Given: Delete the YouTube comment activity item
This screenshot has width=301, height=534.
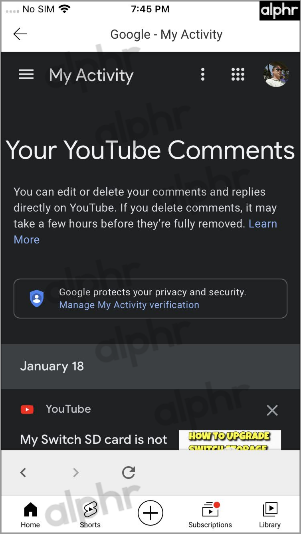Looking at the screenshot, I should tap(272, 410).
